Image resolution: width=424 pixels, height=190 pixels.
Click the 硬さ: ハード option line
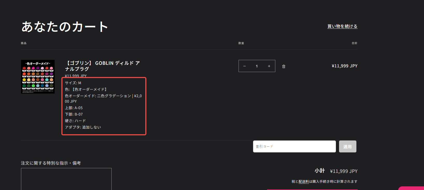(x=75, y=121)
